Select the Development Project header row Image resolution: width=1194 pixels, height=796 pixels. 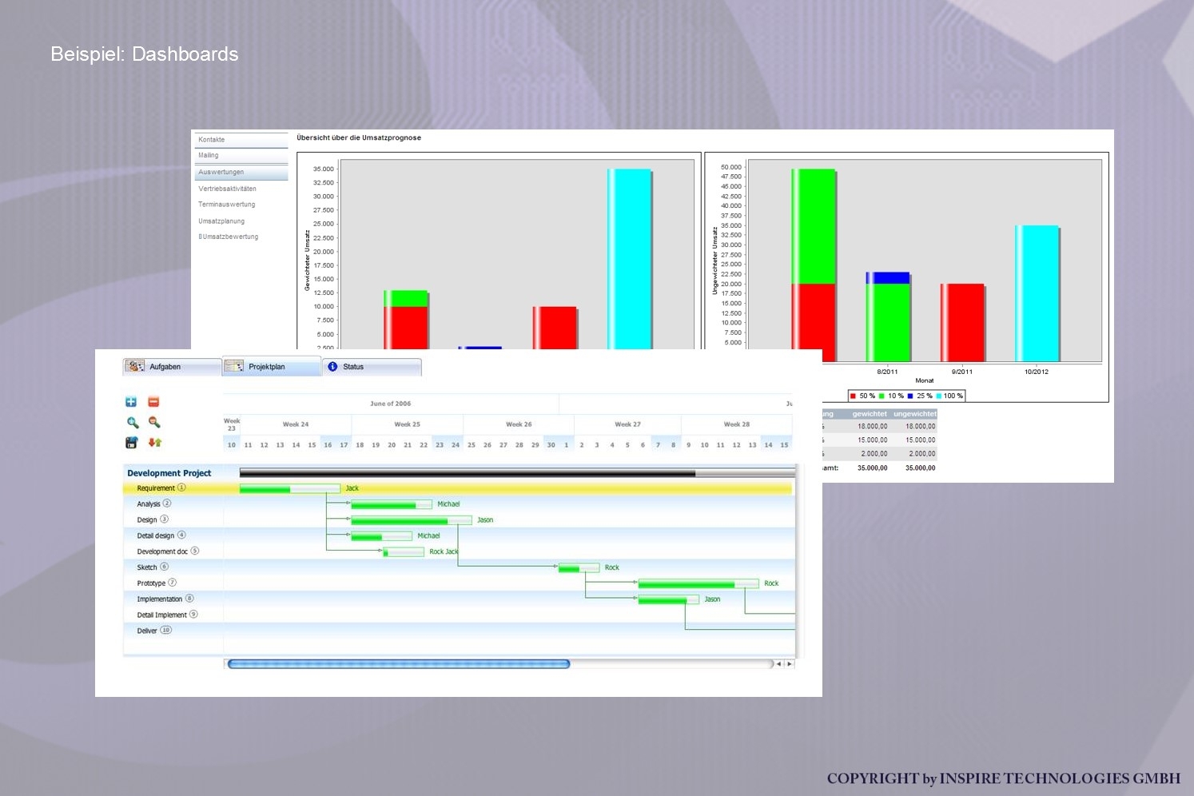460,473
